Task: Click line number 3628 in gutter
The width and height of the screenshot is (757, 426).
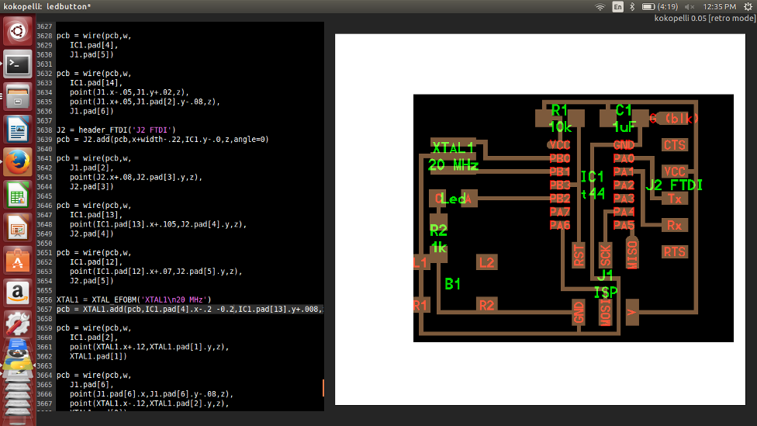Action: click(44, 36)
